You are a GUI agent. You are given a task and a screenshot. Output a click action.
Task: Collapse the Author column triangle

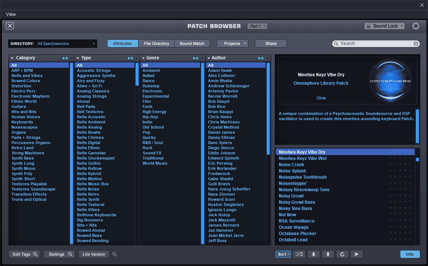208,58
